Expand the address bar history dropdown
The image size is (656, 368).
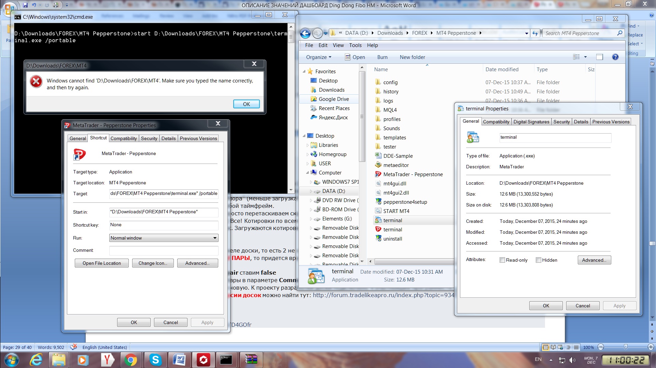527,33
